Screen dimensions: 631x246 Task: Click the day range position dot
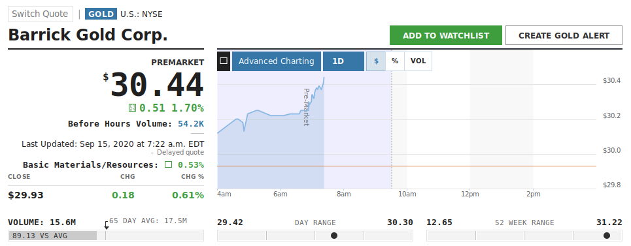334,236
